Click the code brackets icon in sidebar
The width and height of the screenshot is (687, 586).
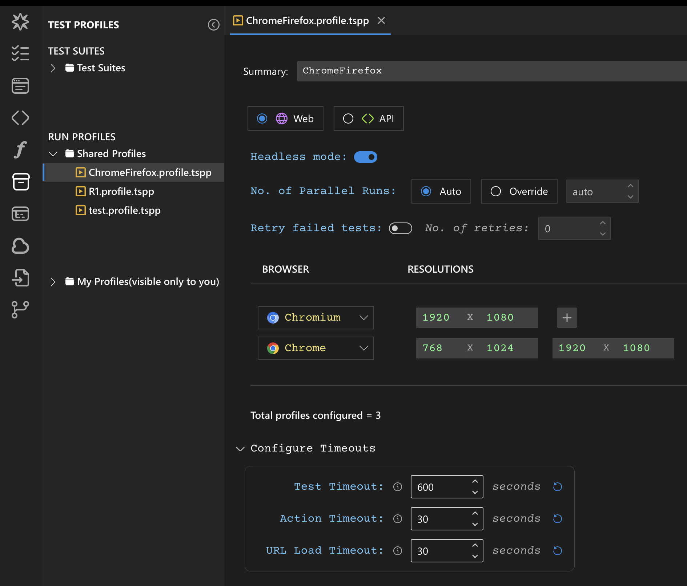coord(20,118)
